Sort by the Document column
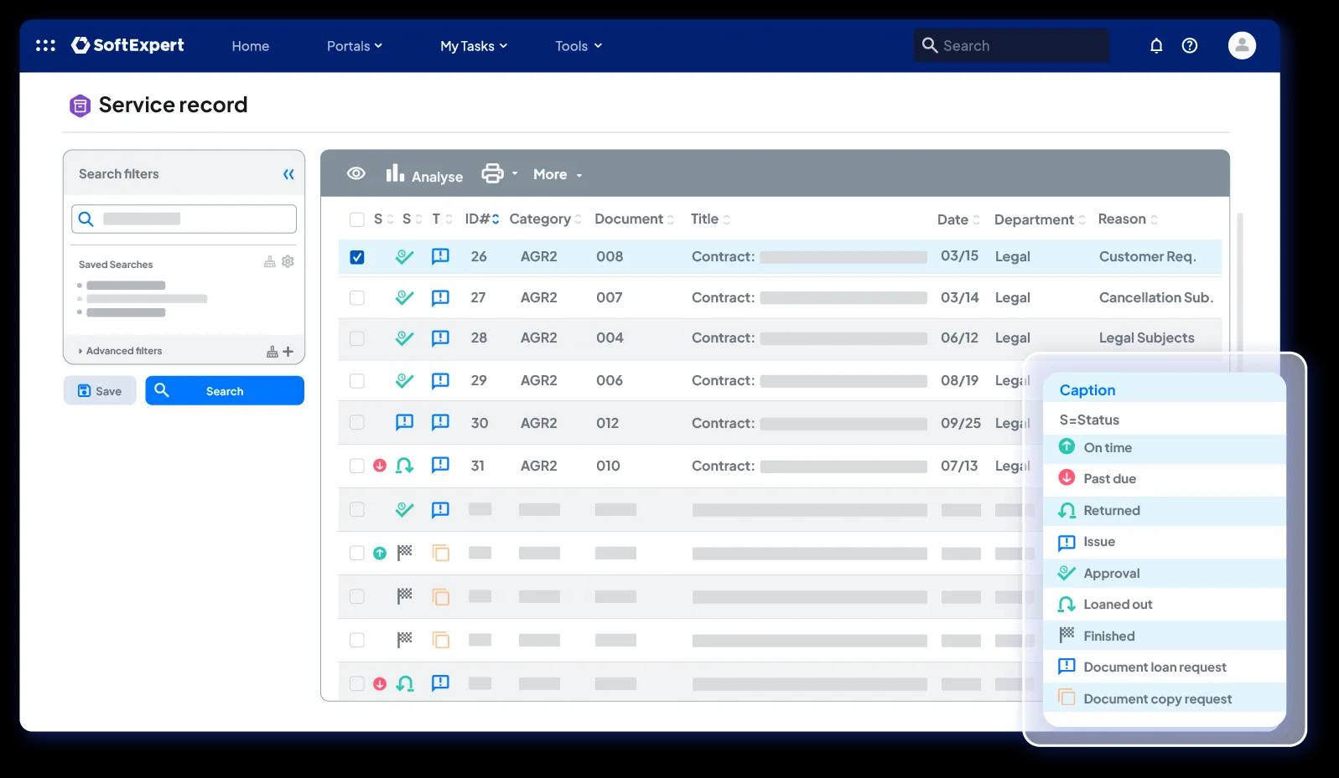This screenshot has width=1339, height=778. point(634,219)
